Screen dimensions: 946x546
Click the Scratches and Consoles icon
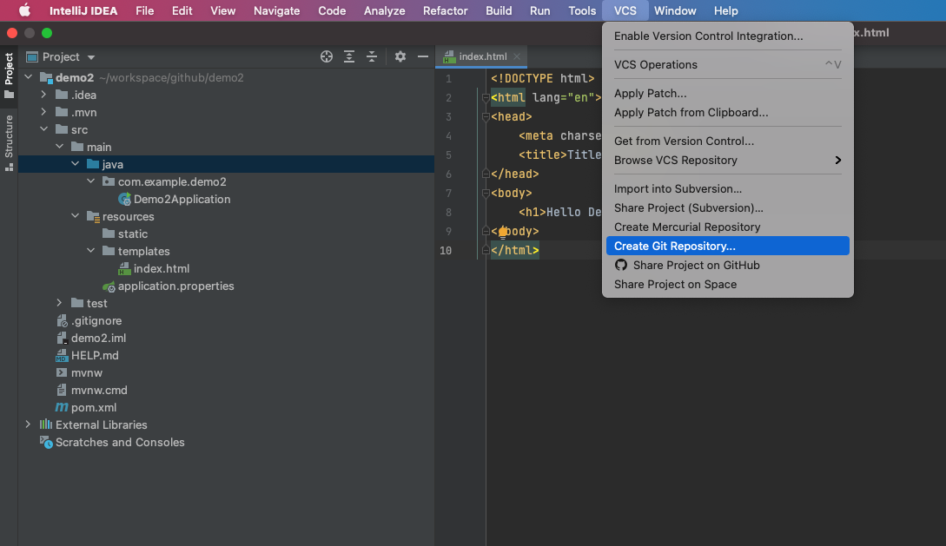(46, 443)
